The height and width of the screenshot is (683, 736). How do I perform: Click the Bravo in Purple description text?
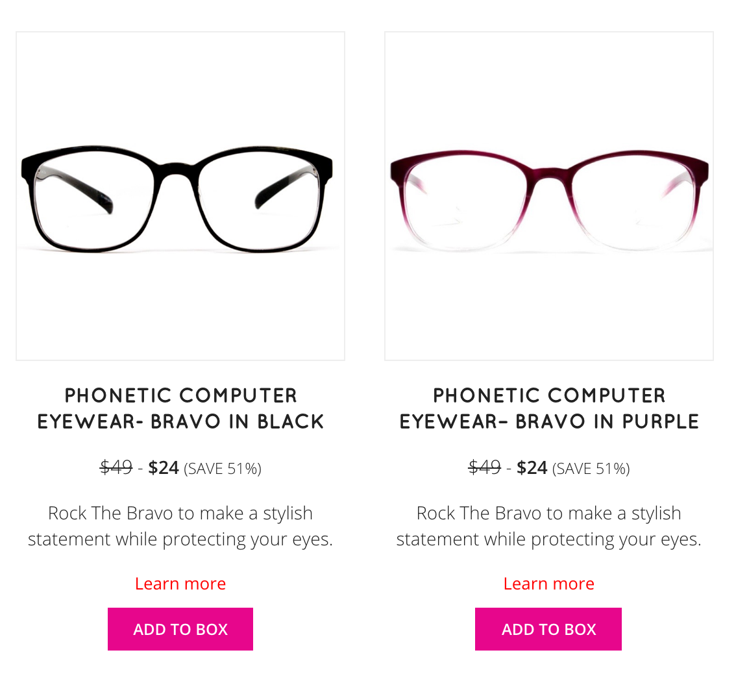548,527
